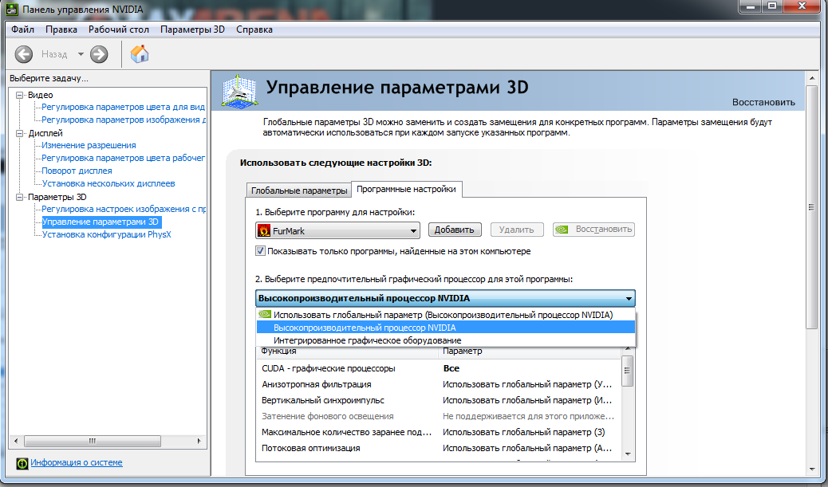Select Вертикальный синхроимпульс row

[438, 400]
